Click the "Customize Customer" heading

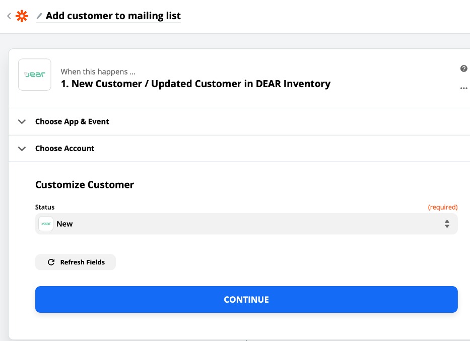[x=85, y=185]
